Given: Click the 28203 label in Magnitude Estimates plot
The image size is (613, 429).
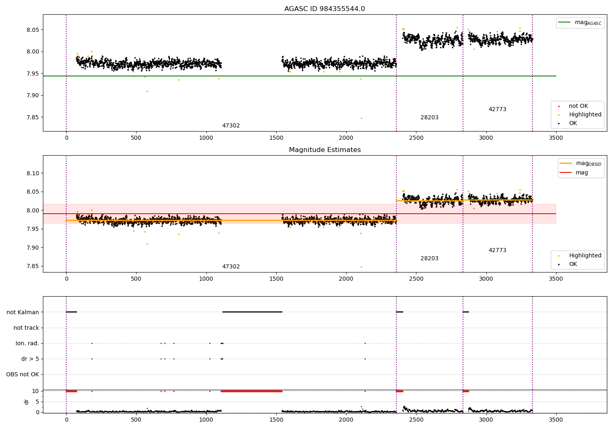Looking at the screenshot, I should (x=430, y=259).
